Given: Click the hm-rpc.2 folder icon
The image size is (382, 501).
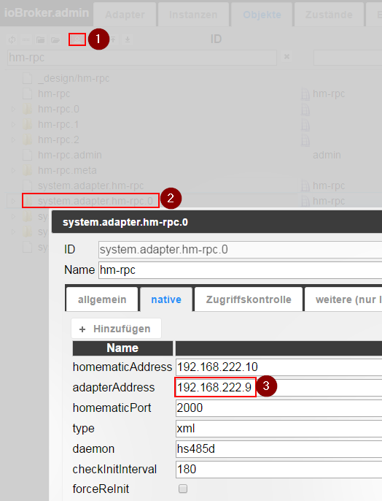Looking at the screenshot, I should tap(28, 139).
